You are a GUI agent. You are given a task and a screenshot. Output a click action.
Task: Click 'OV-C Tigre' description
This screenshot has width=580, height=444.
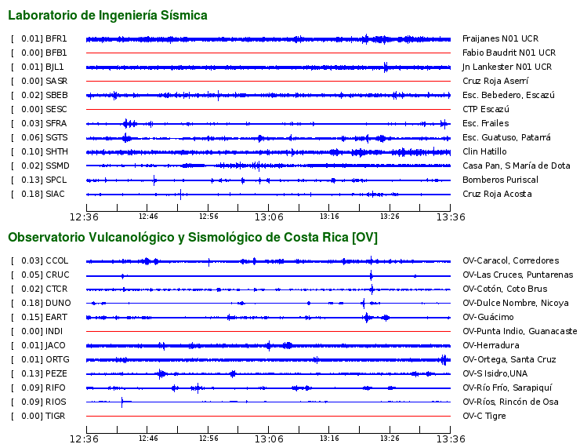tap(484, 416)
